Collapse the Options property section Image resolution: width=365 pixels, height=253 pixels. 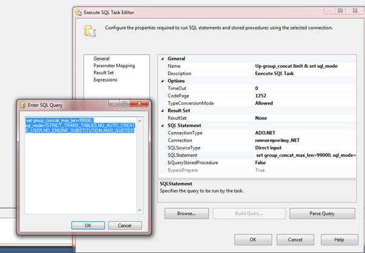tap(162, 81)
